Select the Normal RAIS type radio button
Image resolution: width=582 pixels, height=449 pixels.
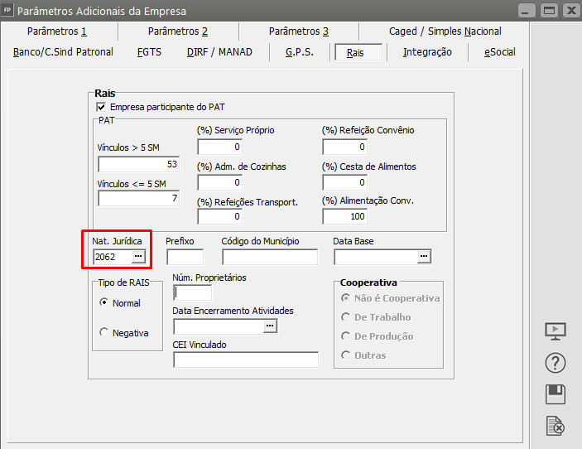point(103,303)
